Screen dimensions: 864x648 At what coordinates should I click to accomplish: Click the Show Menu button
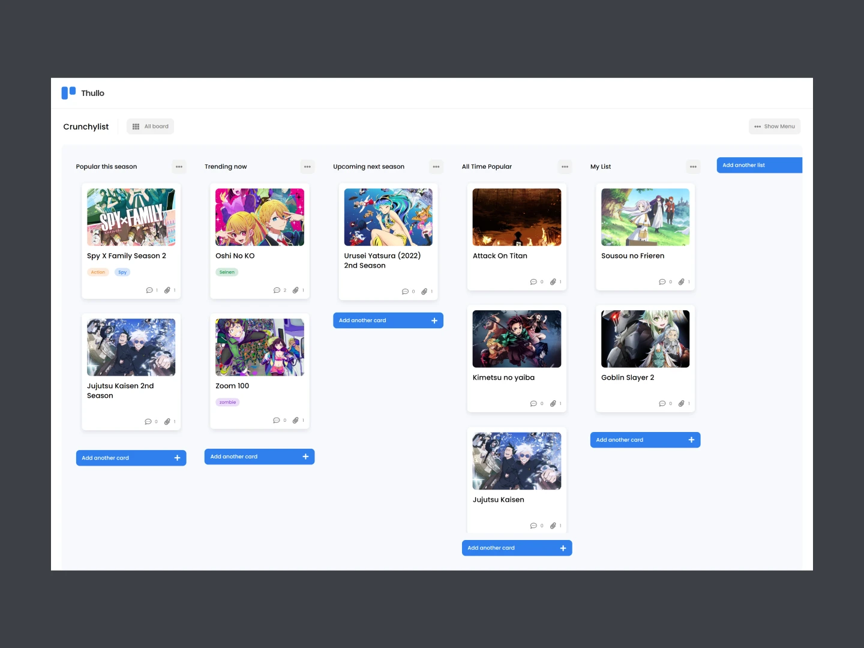click(x=775, y=127)
